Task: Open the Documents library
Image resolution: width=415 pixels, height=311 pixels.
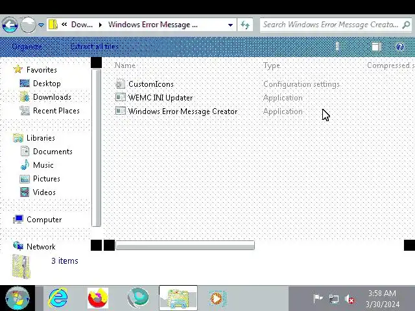Action: coord(53,152)
